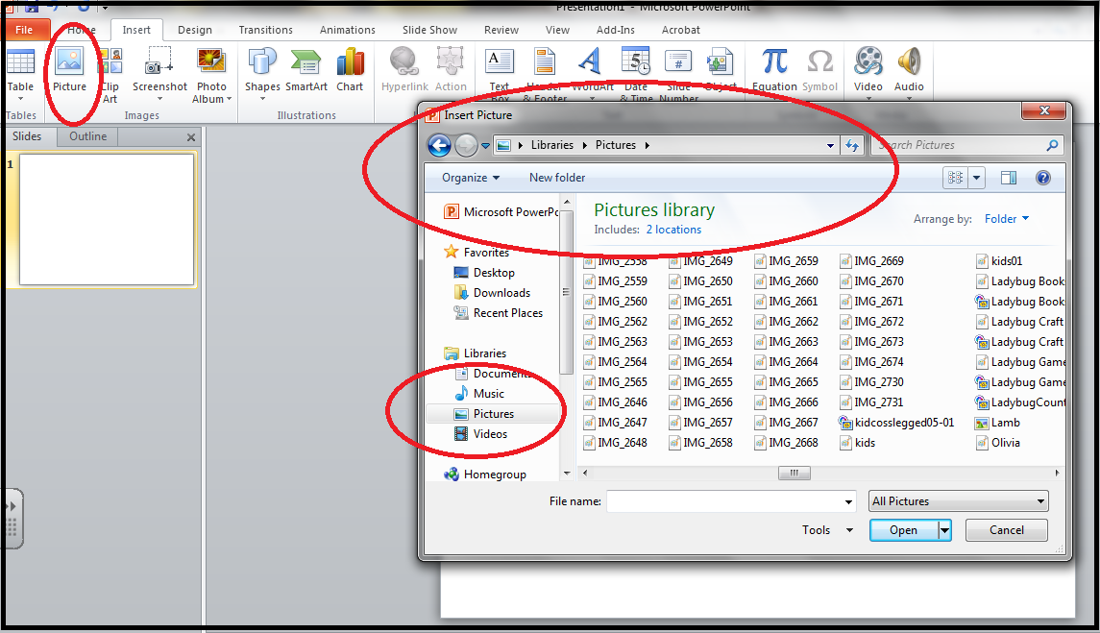Insert a Text Box
Viewport: 1100px width, 633px height.
pos(500,74)
